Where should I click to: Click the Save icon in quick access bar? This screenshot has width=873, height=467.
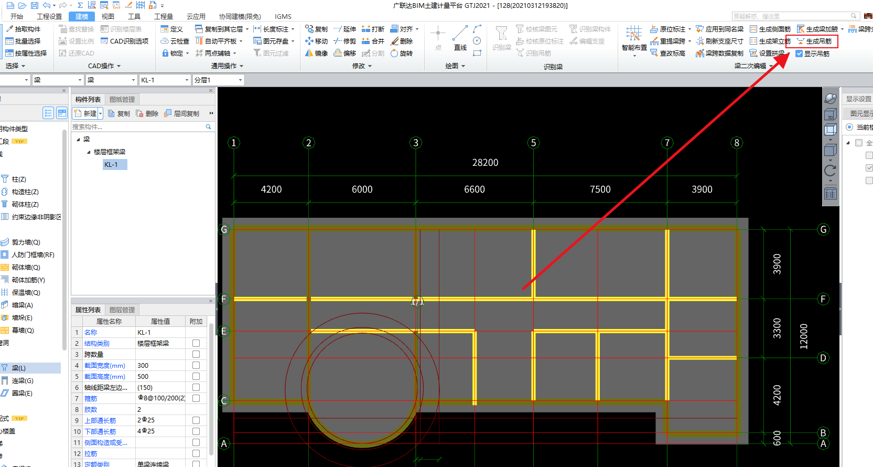click(x=34, y=5)
